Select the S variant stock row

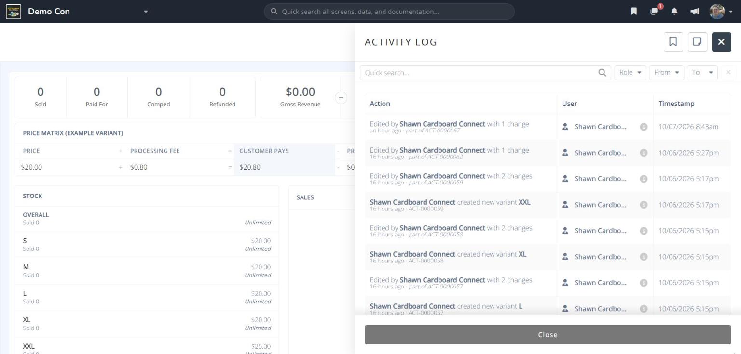pos(147,245)
